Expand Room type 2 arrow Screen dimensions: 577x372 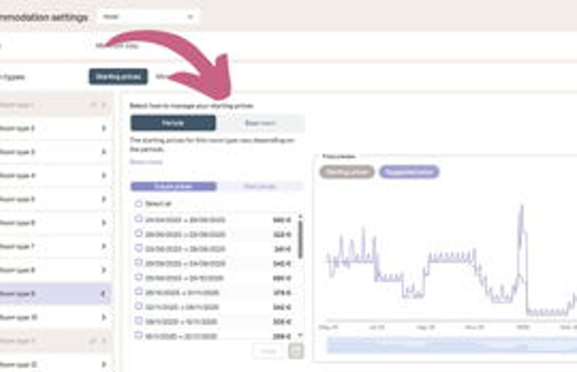click(x=104, y=128)
